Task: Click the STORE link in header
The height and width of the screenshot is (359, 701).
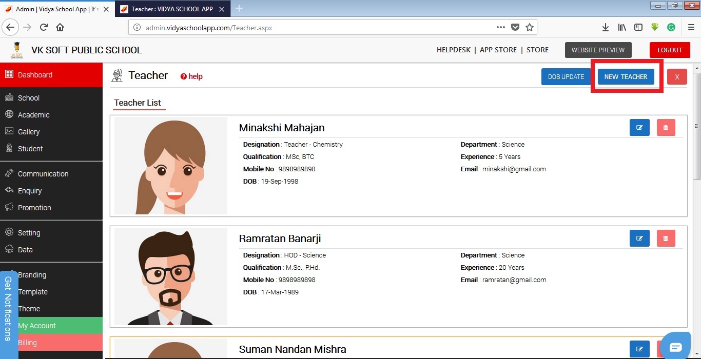Action: (x=537, y=50)
